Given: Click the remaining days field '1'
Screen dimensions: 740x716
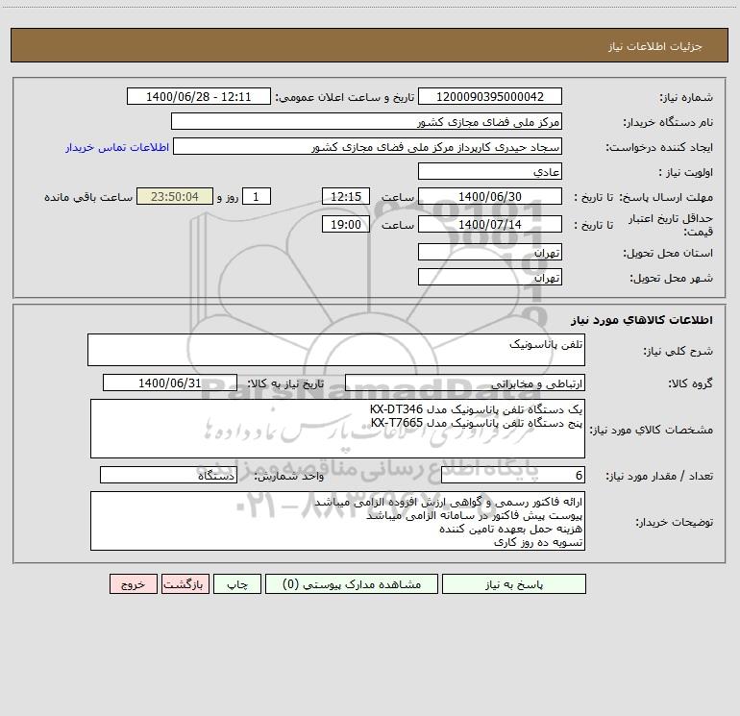Looking at the screenshot, I should point(257,196).
